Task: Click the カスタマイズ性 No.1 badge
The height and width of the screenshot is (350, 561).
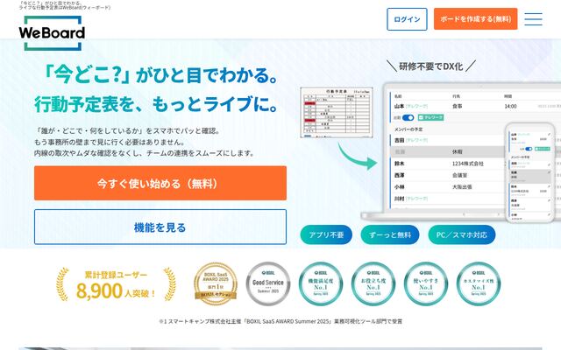Action: tap(479, 283)
